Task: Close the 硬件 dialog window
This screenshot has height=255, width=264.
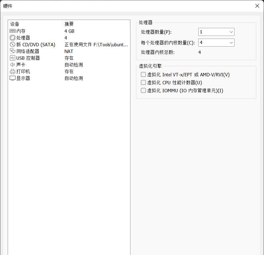Action: pos(257,6)
